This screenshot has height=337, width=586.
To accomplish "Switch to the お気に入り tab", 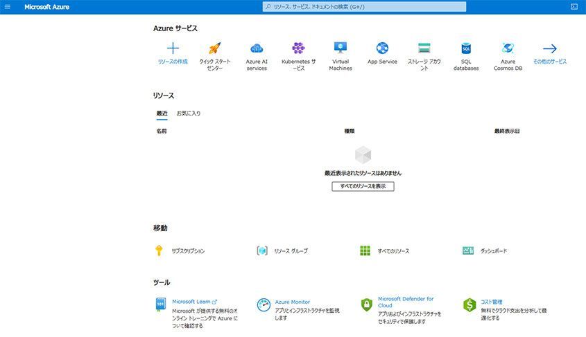I will pyautogui.click(x=188, y=113).
